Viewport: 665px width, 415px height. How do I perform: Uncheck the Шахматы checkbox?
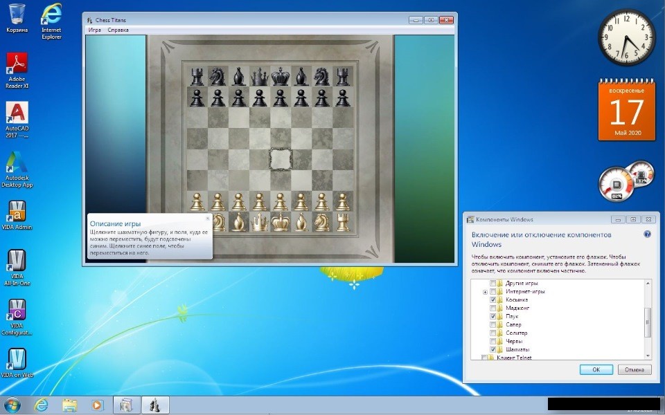point(493,349)
